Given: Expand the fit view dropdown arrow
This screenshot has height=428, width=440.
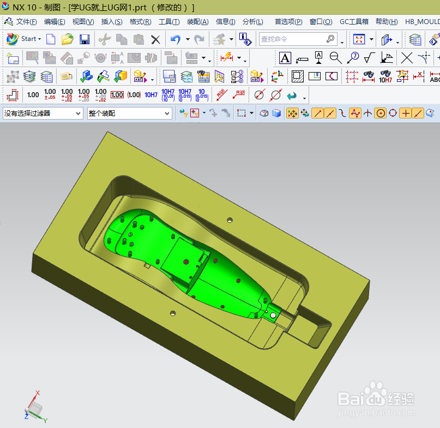Looking at the screenshot, I should click(371, 39).
